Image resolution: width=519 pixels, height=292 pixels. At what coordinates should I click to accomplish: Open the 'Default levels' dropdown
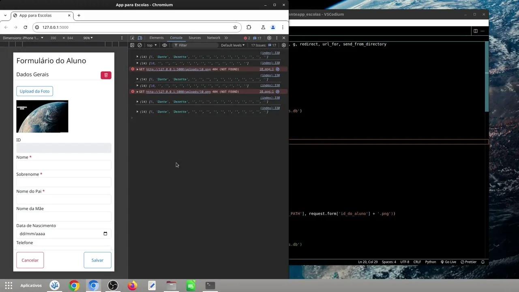pyautogui.click(x=232, y=45)
